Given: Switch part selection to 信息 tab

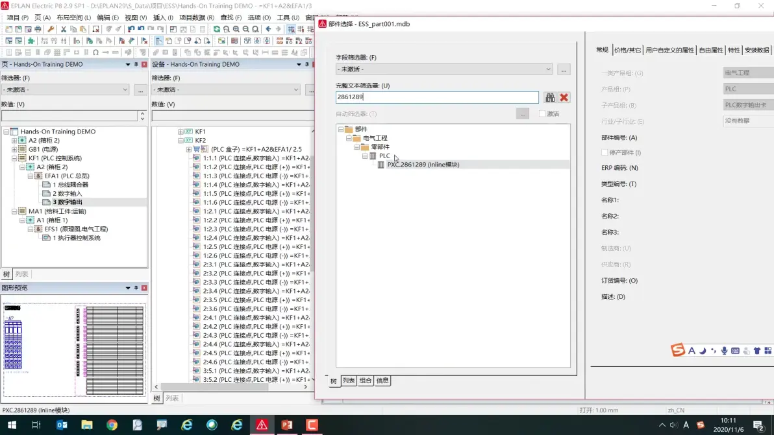Looking at the screenshot, I should 382,381.
